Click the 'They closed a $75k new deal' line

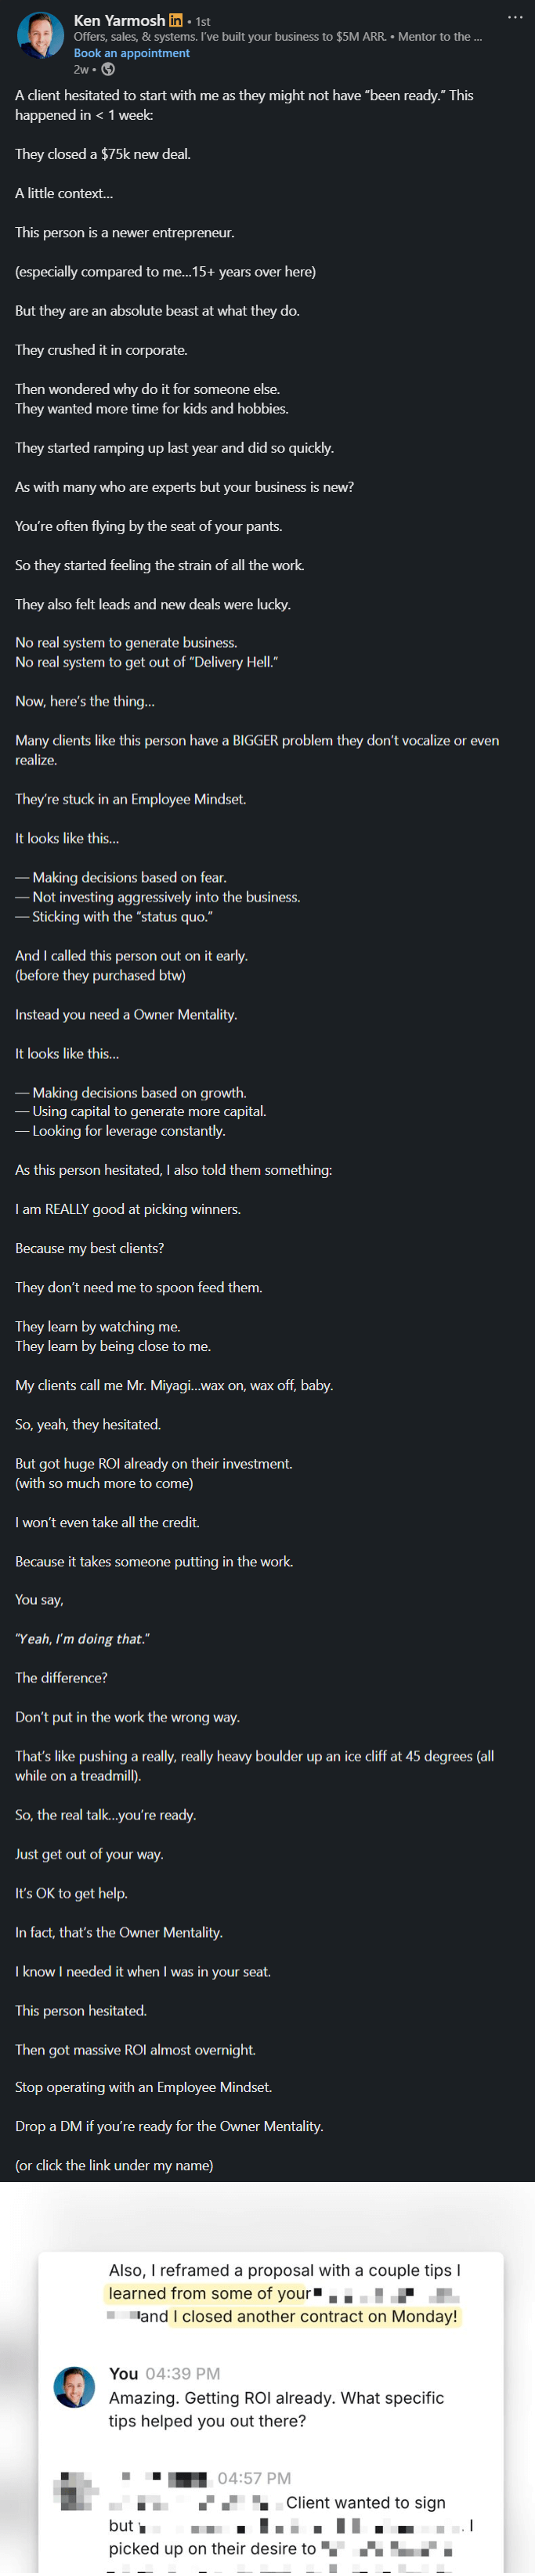click(103, 154)
